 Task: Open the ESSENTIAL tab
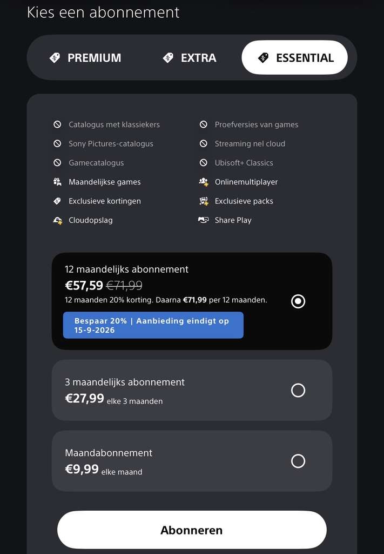294,57
